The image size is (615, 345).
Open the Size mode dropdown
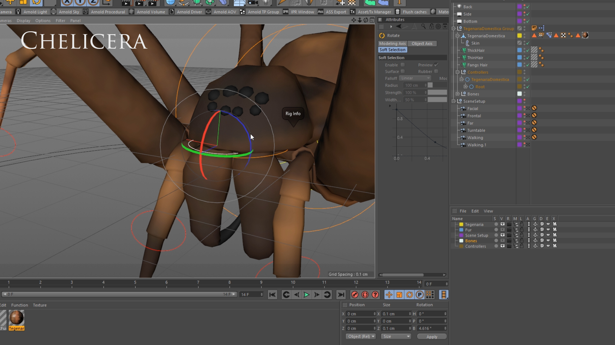coord(397,336)
